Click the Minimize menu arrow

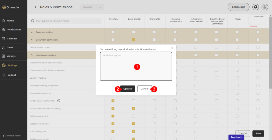(x=3, y=135)
